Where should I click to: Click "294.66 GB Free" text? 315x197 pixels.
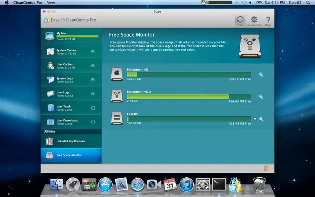240,79
